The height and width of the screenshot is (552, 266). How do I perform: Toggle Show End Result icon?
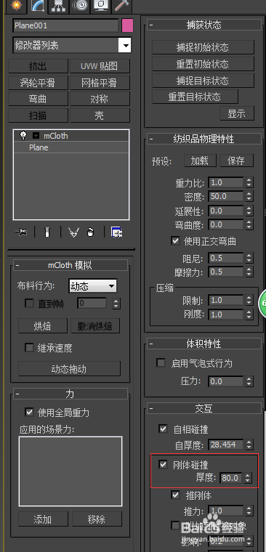coord(47,232)
